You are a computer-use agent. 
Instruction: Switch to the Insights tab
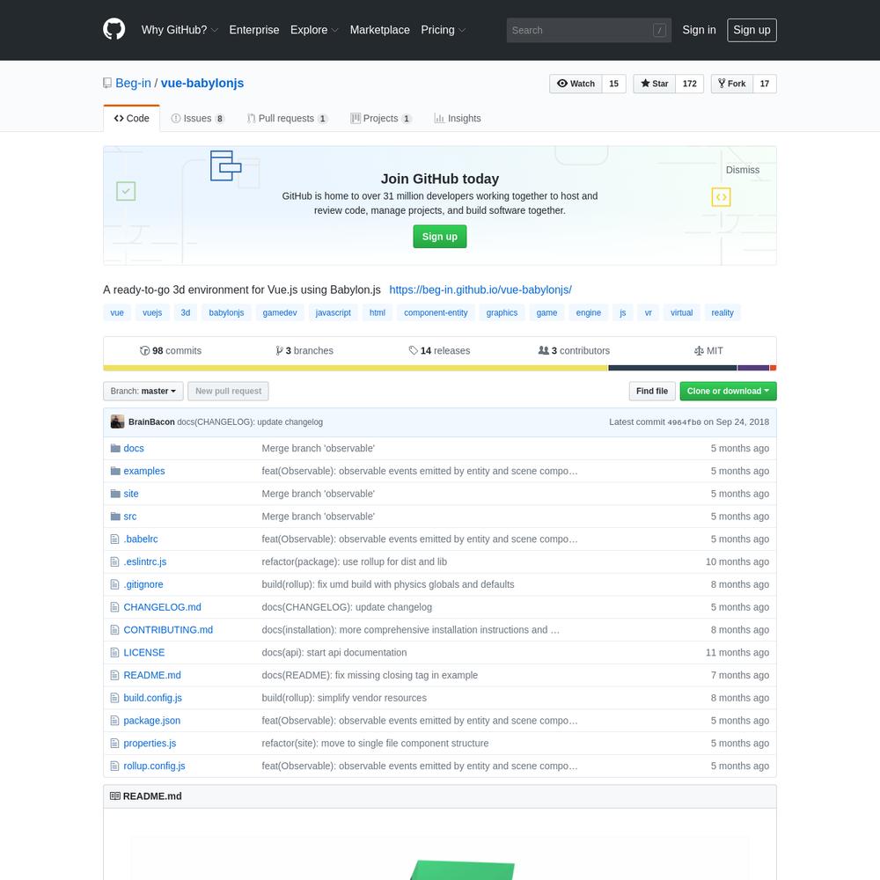click(458, 119)
